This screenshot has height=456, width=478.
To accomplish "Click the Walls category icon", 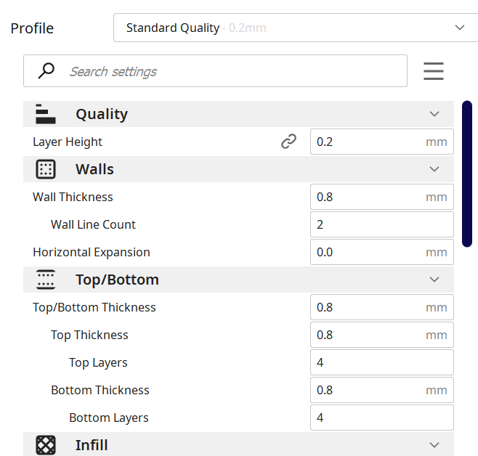I will point(46,169).
